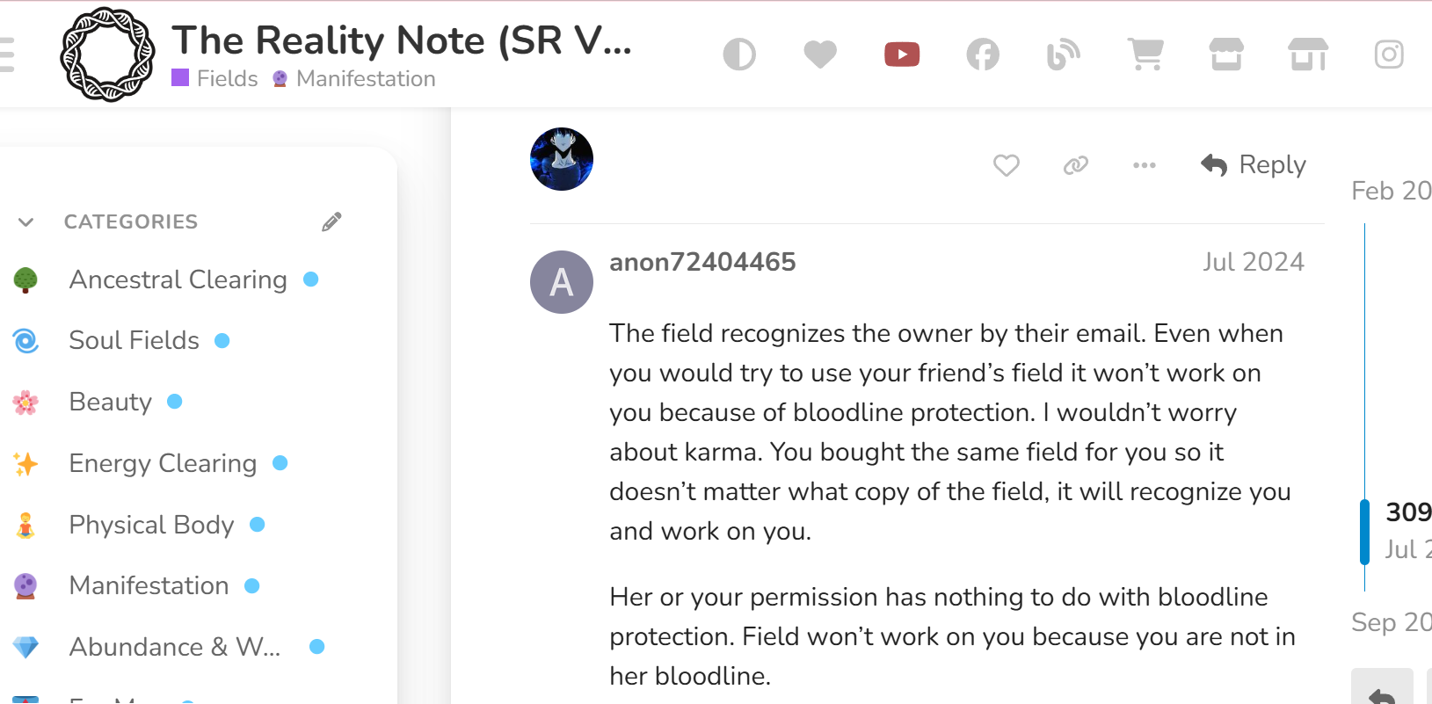Click the Jul 2024 post date
This screenshot has height=704, width=1432.
[1253, 262]
